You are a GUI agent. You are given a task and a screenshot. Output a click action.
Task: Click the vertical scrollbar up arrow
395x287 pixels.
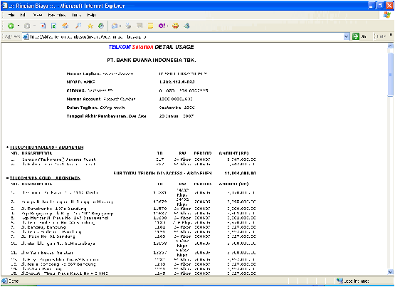[x=390, y=46]
